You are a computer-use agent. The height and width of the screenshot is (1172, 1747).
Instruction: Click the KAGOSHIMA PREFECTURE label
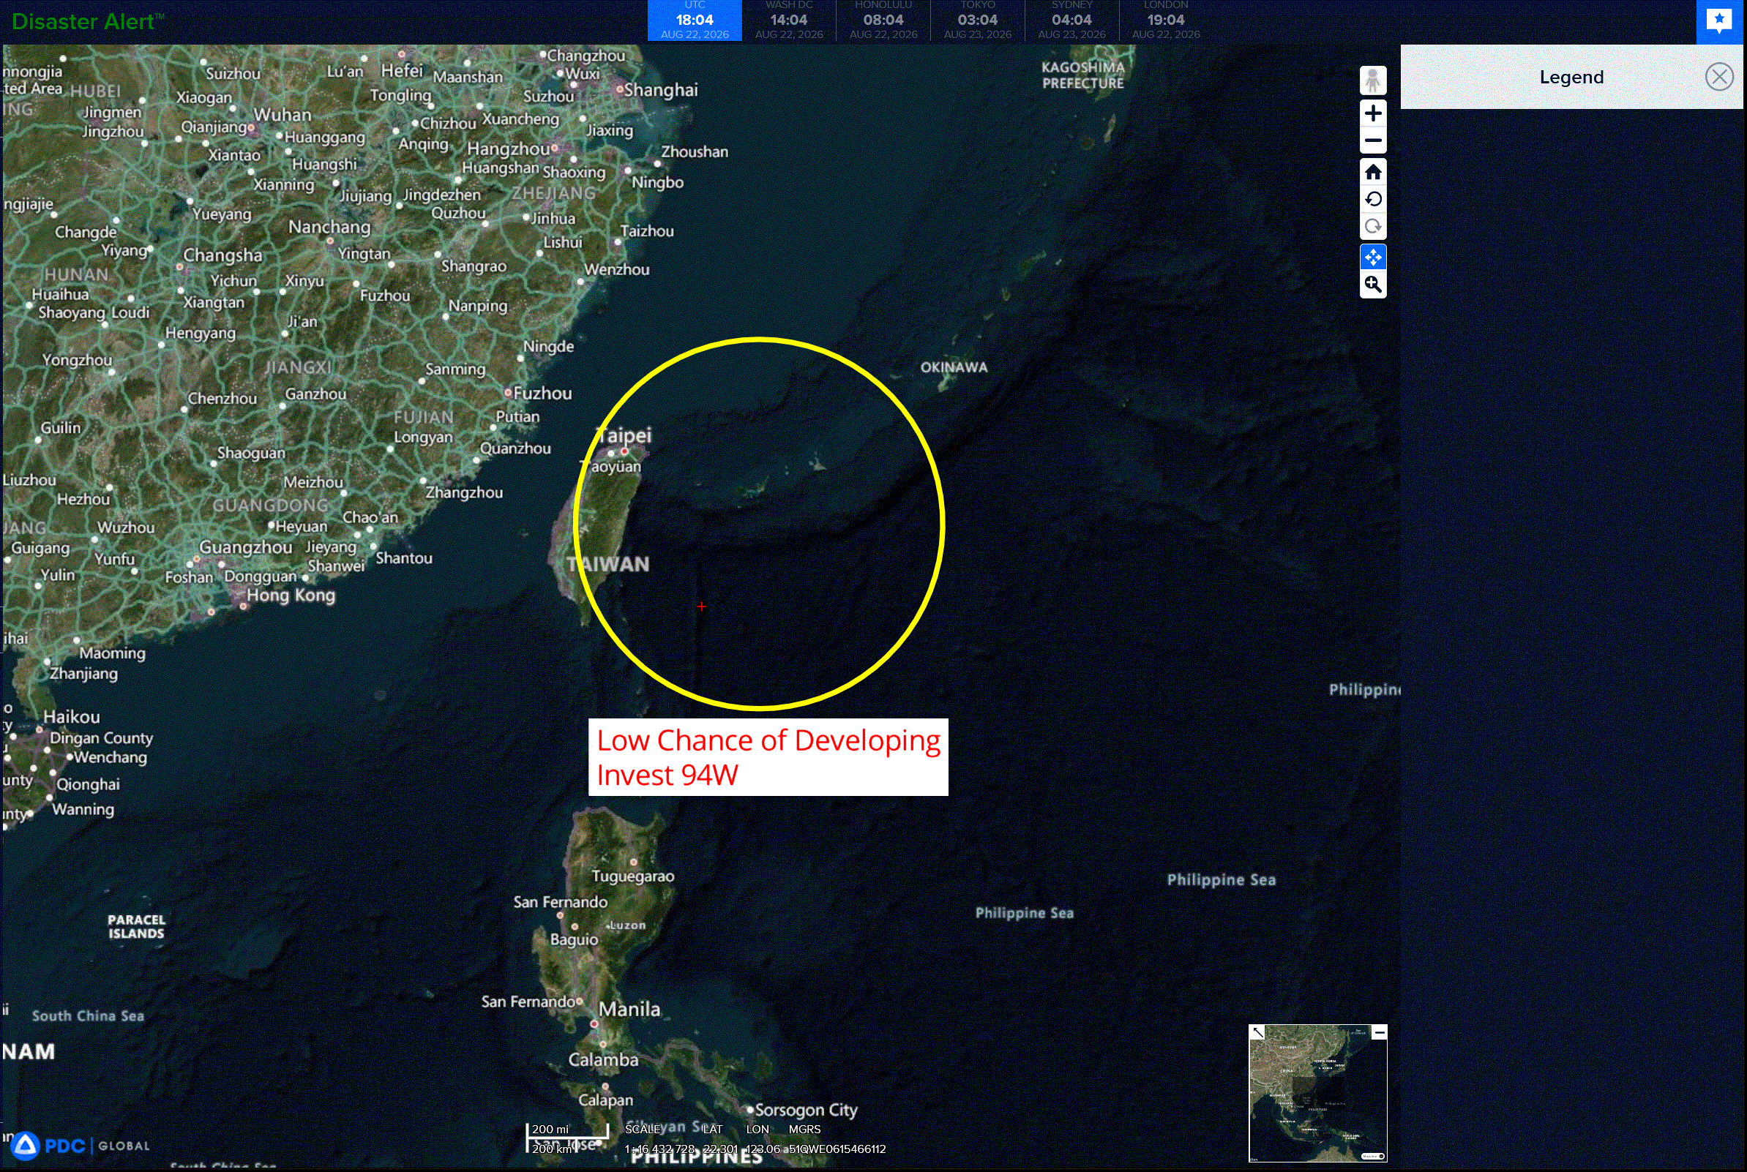[x=1083, y=75]
